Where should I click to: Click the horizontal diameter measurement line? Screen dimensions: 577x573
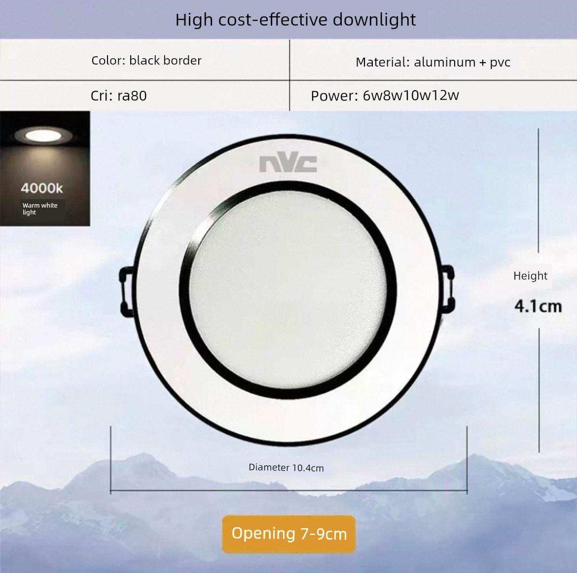289,490
